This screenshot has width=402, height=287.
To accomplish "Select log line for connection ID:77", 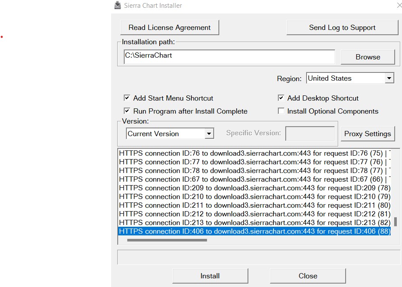I will coord(255,162).
